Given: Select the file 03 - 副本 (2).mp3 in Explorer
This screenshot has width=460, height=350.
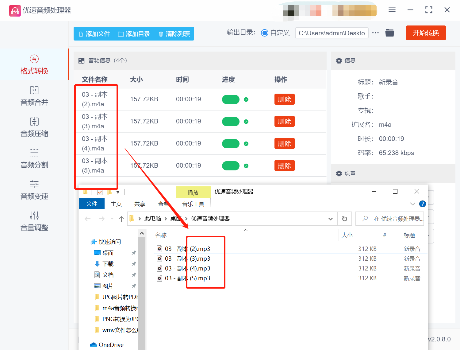Looking at the screenshot, I should click(187, 249).
